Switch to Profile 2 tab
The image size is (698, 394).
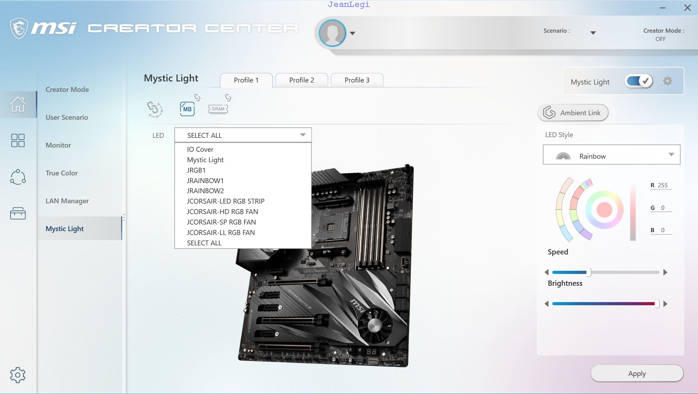[x=301, y=80]
